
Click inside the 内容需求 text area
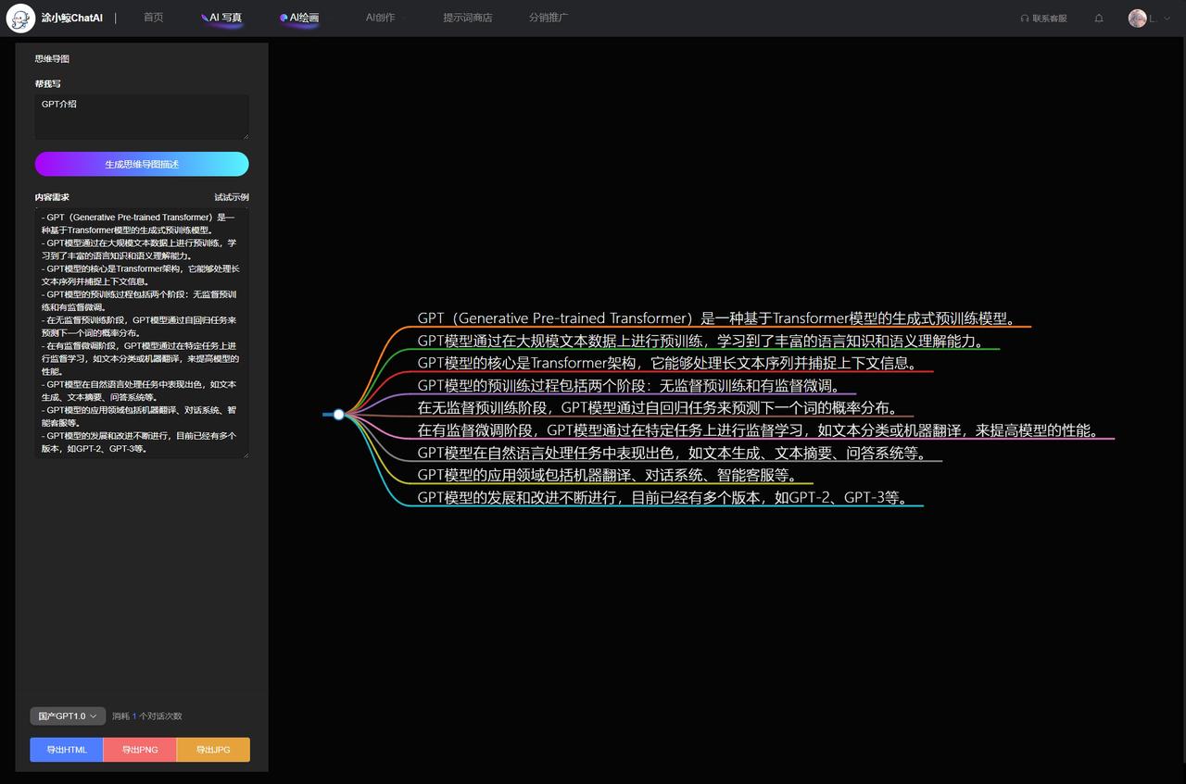pos(142,333)
